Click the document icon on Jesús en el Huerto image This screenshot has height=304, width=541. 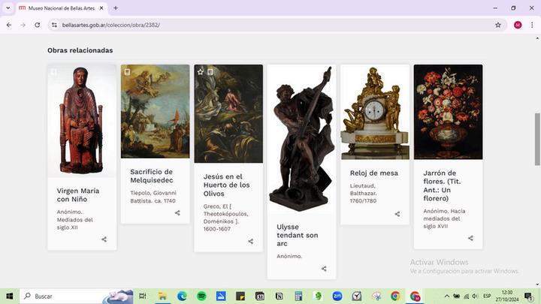click(x=210, y=72)
